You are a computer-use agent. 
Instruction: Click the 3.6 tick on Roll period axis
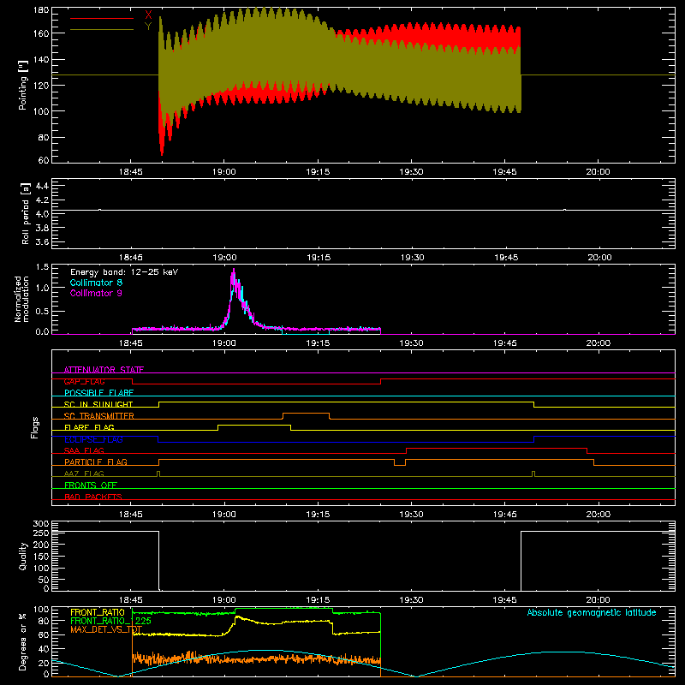click(x=42, y=242)
